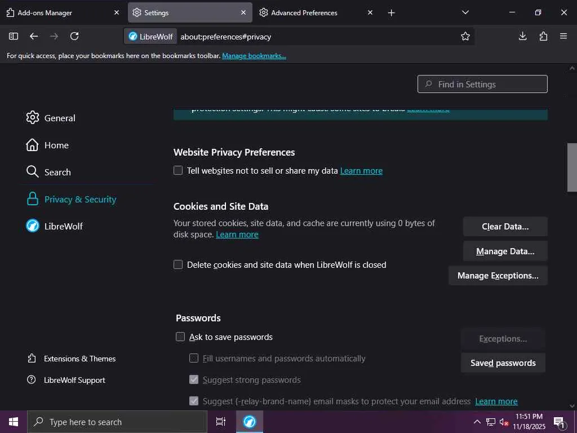Open the Downloads panel
577x433 pixels.
[522, 36]
